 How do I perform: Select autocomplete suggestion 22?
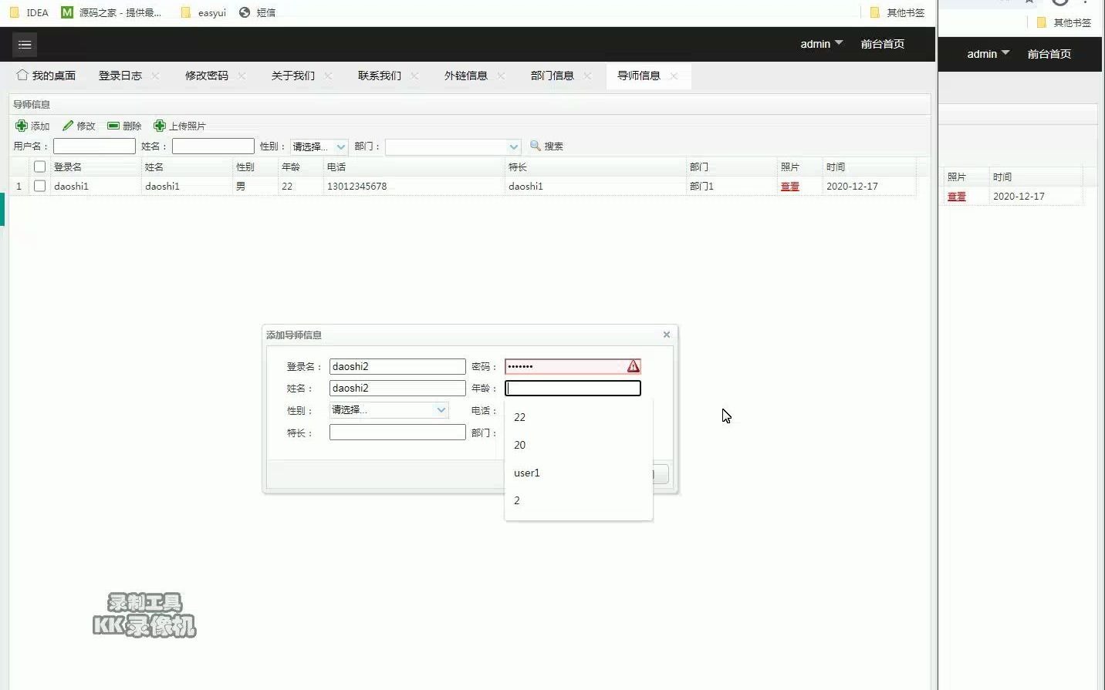tap(579, 417)
